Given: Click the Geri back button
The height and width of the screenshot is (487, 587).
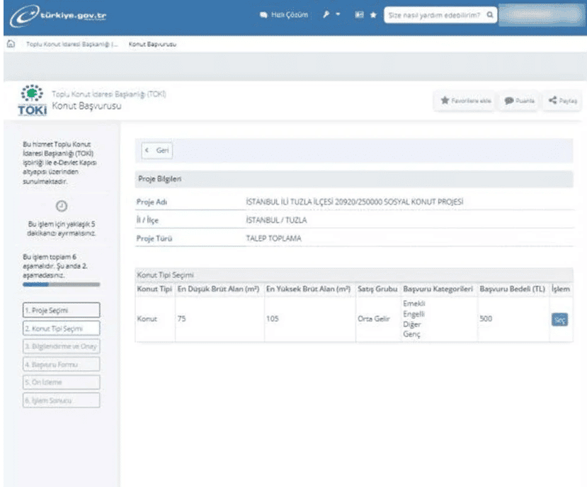Looking at the screenshot, I should point(157,151).
